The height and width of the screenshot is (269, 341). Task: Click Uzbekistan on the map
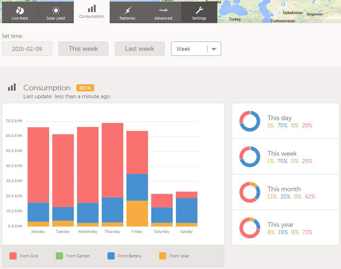tap(293, 13)
